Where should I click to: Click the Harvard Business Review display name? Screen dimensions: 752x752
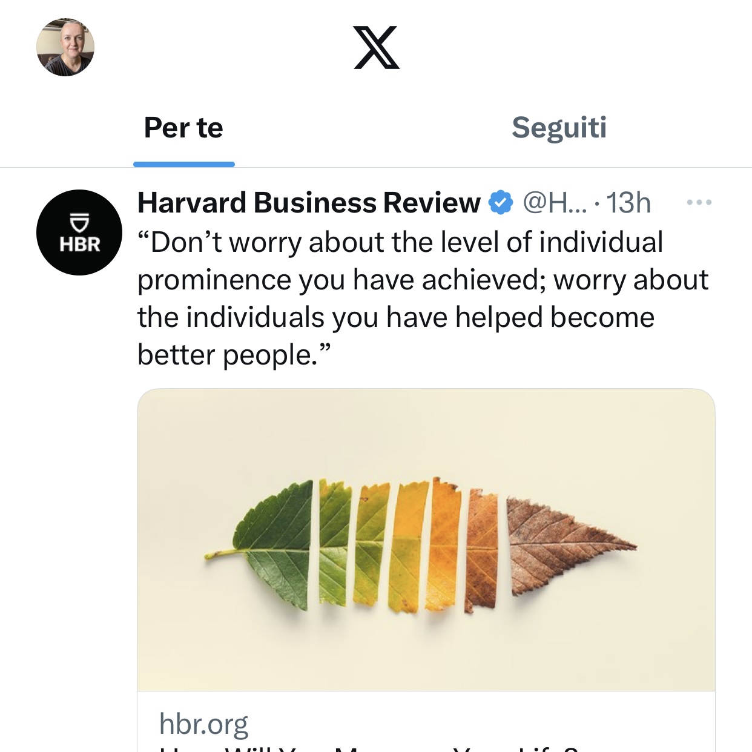click(x=309, y=202)
